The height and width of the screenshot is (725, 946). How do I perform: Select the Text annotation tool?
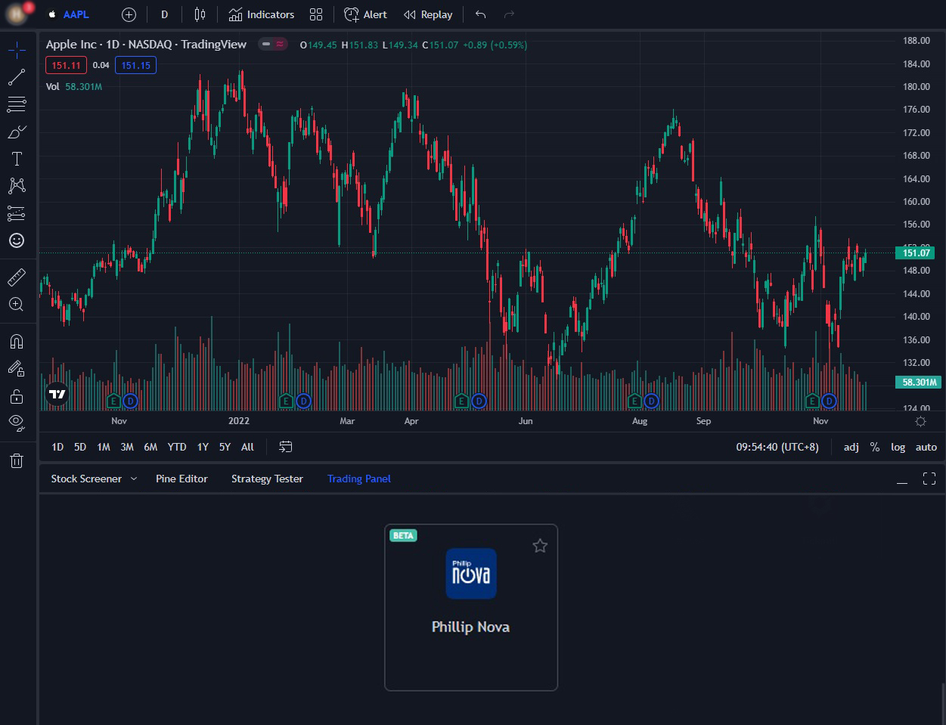[17, 158]
